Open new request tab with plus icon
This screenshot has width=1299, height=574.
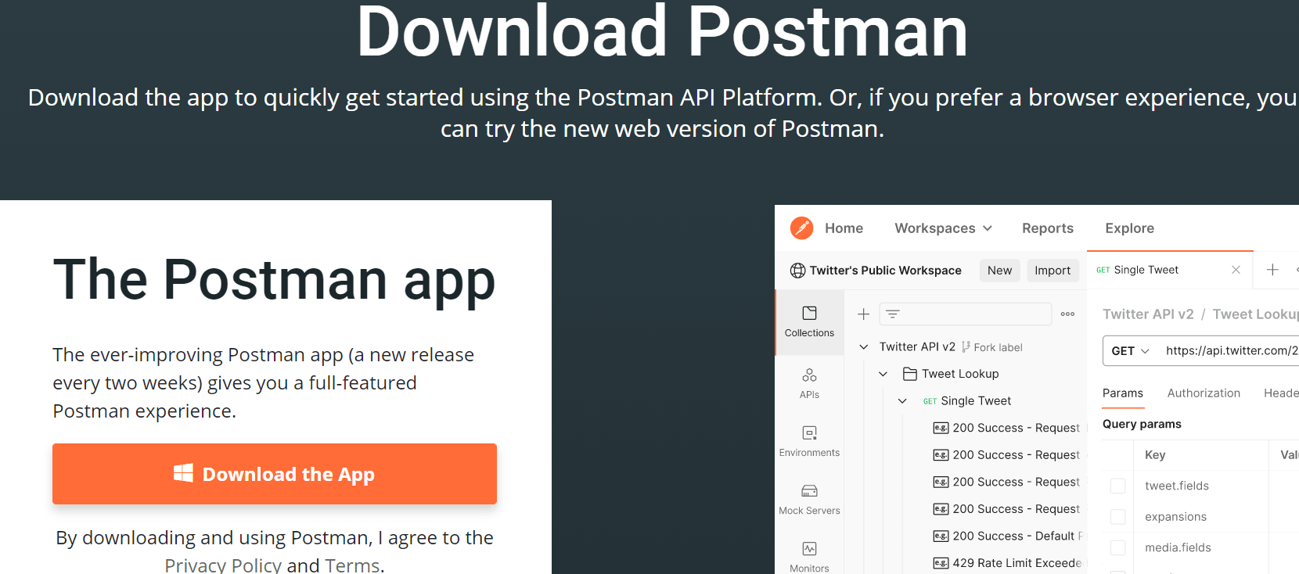tap(1272, 270)
